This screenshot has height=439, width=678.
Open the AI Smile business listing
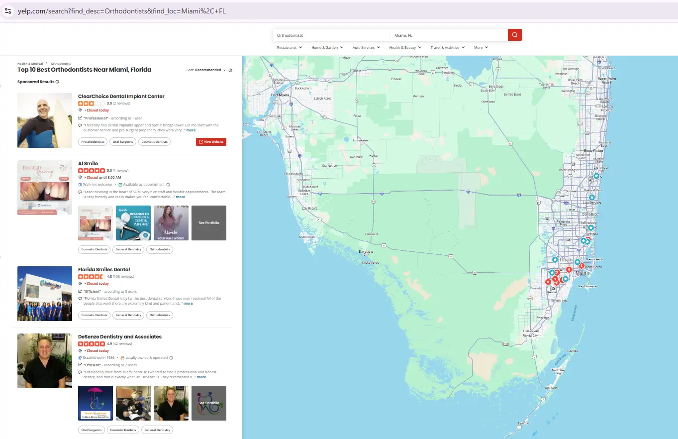[x=88, y=163]
